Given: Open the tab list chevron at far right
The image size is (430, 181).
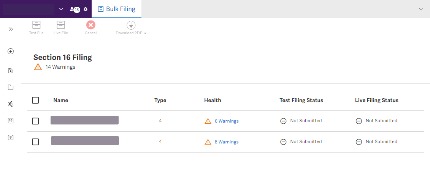Looking at the screenshot, I should [420, 9].
